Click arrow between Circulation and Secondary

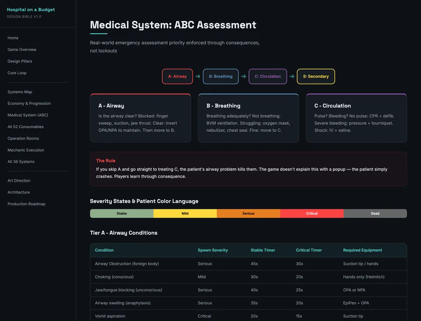(x=292, y=77)
